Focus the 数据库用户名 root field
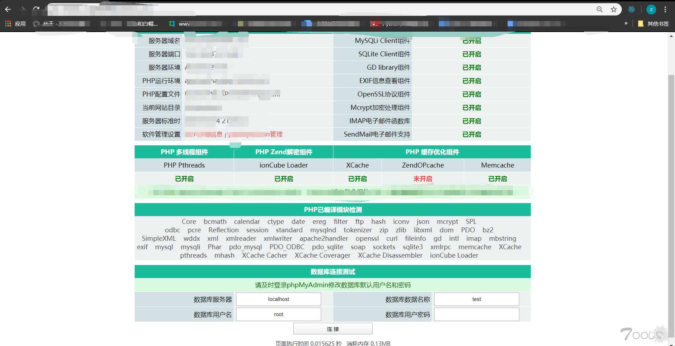This screenshot has width=675, height=346. [x=278, y=314]
